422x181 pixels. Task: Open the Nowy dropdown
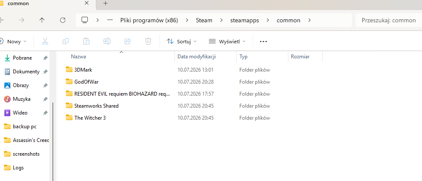[13, 41]
